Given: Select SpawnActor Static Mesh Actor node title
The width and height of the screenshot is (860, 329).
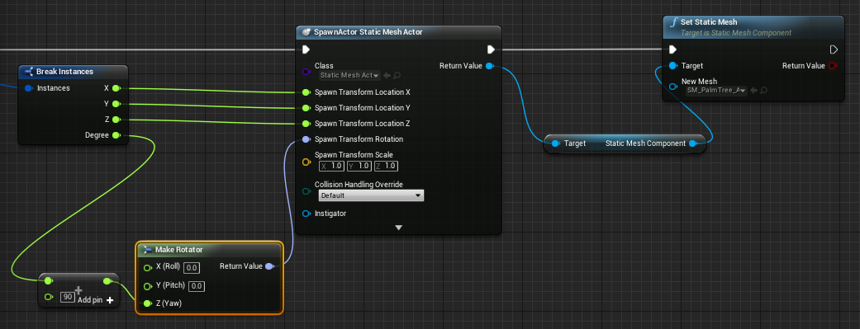Looking at the screenshot, I should [368, 32].
